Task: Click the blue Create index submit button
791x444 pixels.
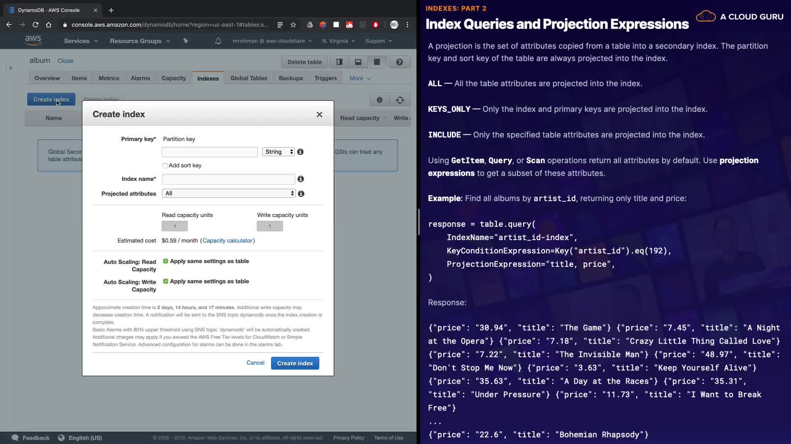Action: pyautogui.click(x=295, y=363)
